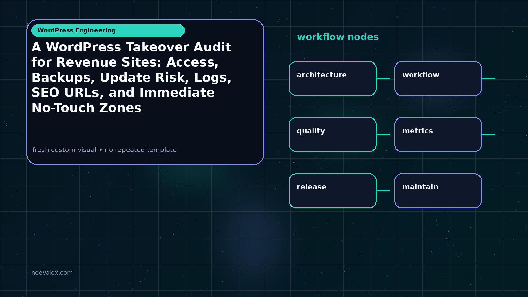Viewport: 528px width, 297px height.
Task: Select the workflow node box
Action: [x=438, y=79]
